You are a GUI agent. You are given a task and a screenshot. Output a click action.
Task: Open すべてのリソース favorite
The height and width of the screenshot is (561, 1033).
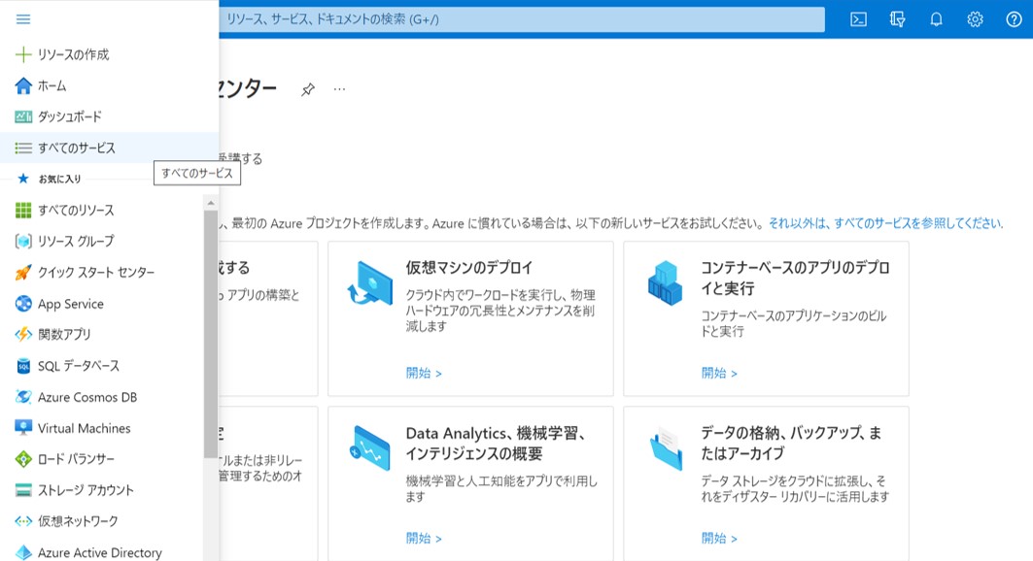coord(76,210)
